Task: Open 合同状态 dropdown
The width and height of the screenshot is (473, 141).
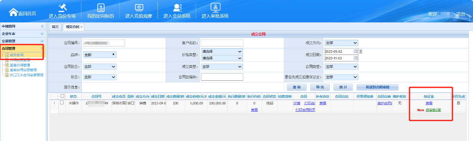Action: pyautogui.click(x=100, y=67)
